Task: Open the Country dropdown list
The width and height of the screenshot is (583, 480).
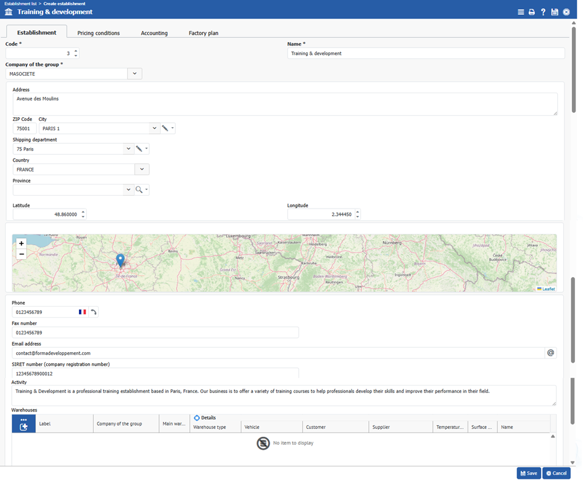Action: [x=142, y=170]
